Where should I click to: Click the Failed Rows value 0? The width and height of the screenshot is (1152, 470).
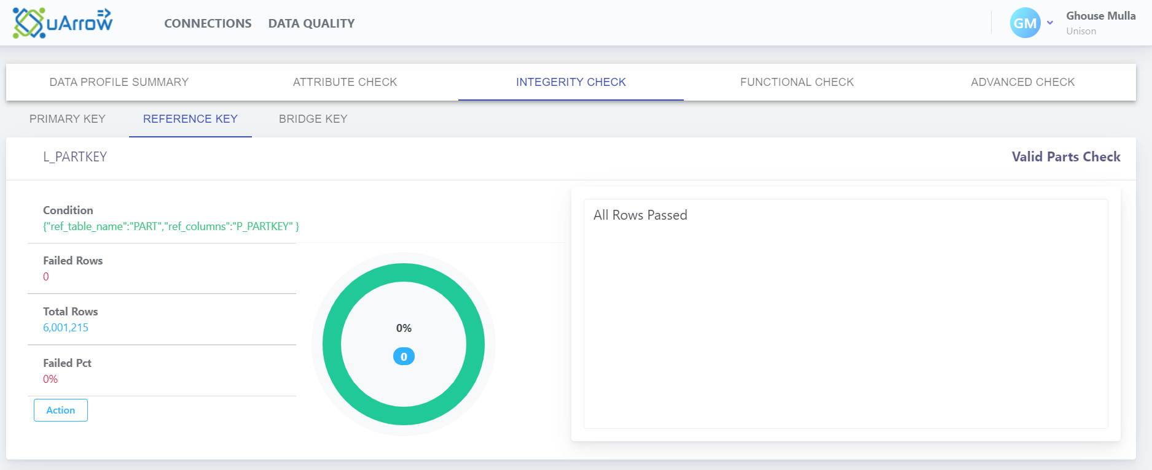46,277
